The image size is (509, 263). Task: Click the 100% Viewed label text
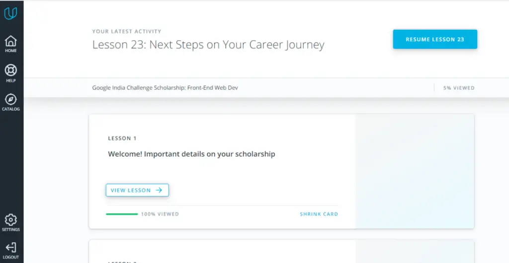pyautogui.click(x=160, y=214)
